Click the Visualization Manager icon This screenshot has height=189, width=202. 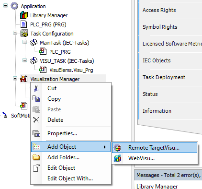pyautogui.click(x=24, y=79)
